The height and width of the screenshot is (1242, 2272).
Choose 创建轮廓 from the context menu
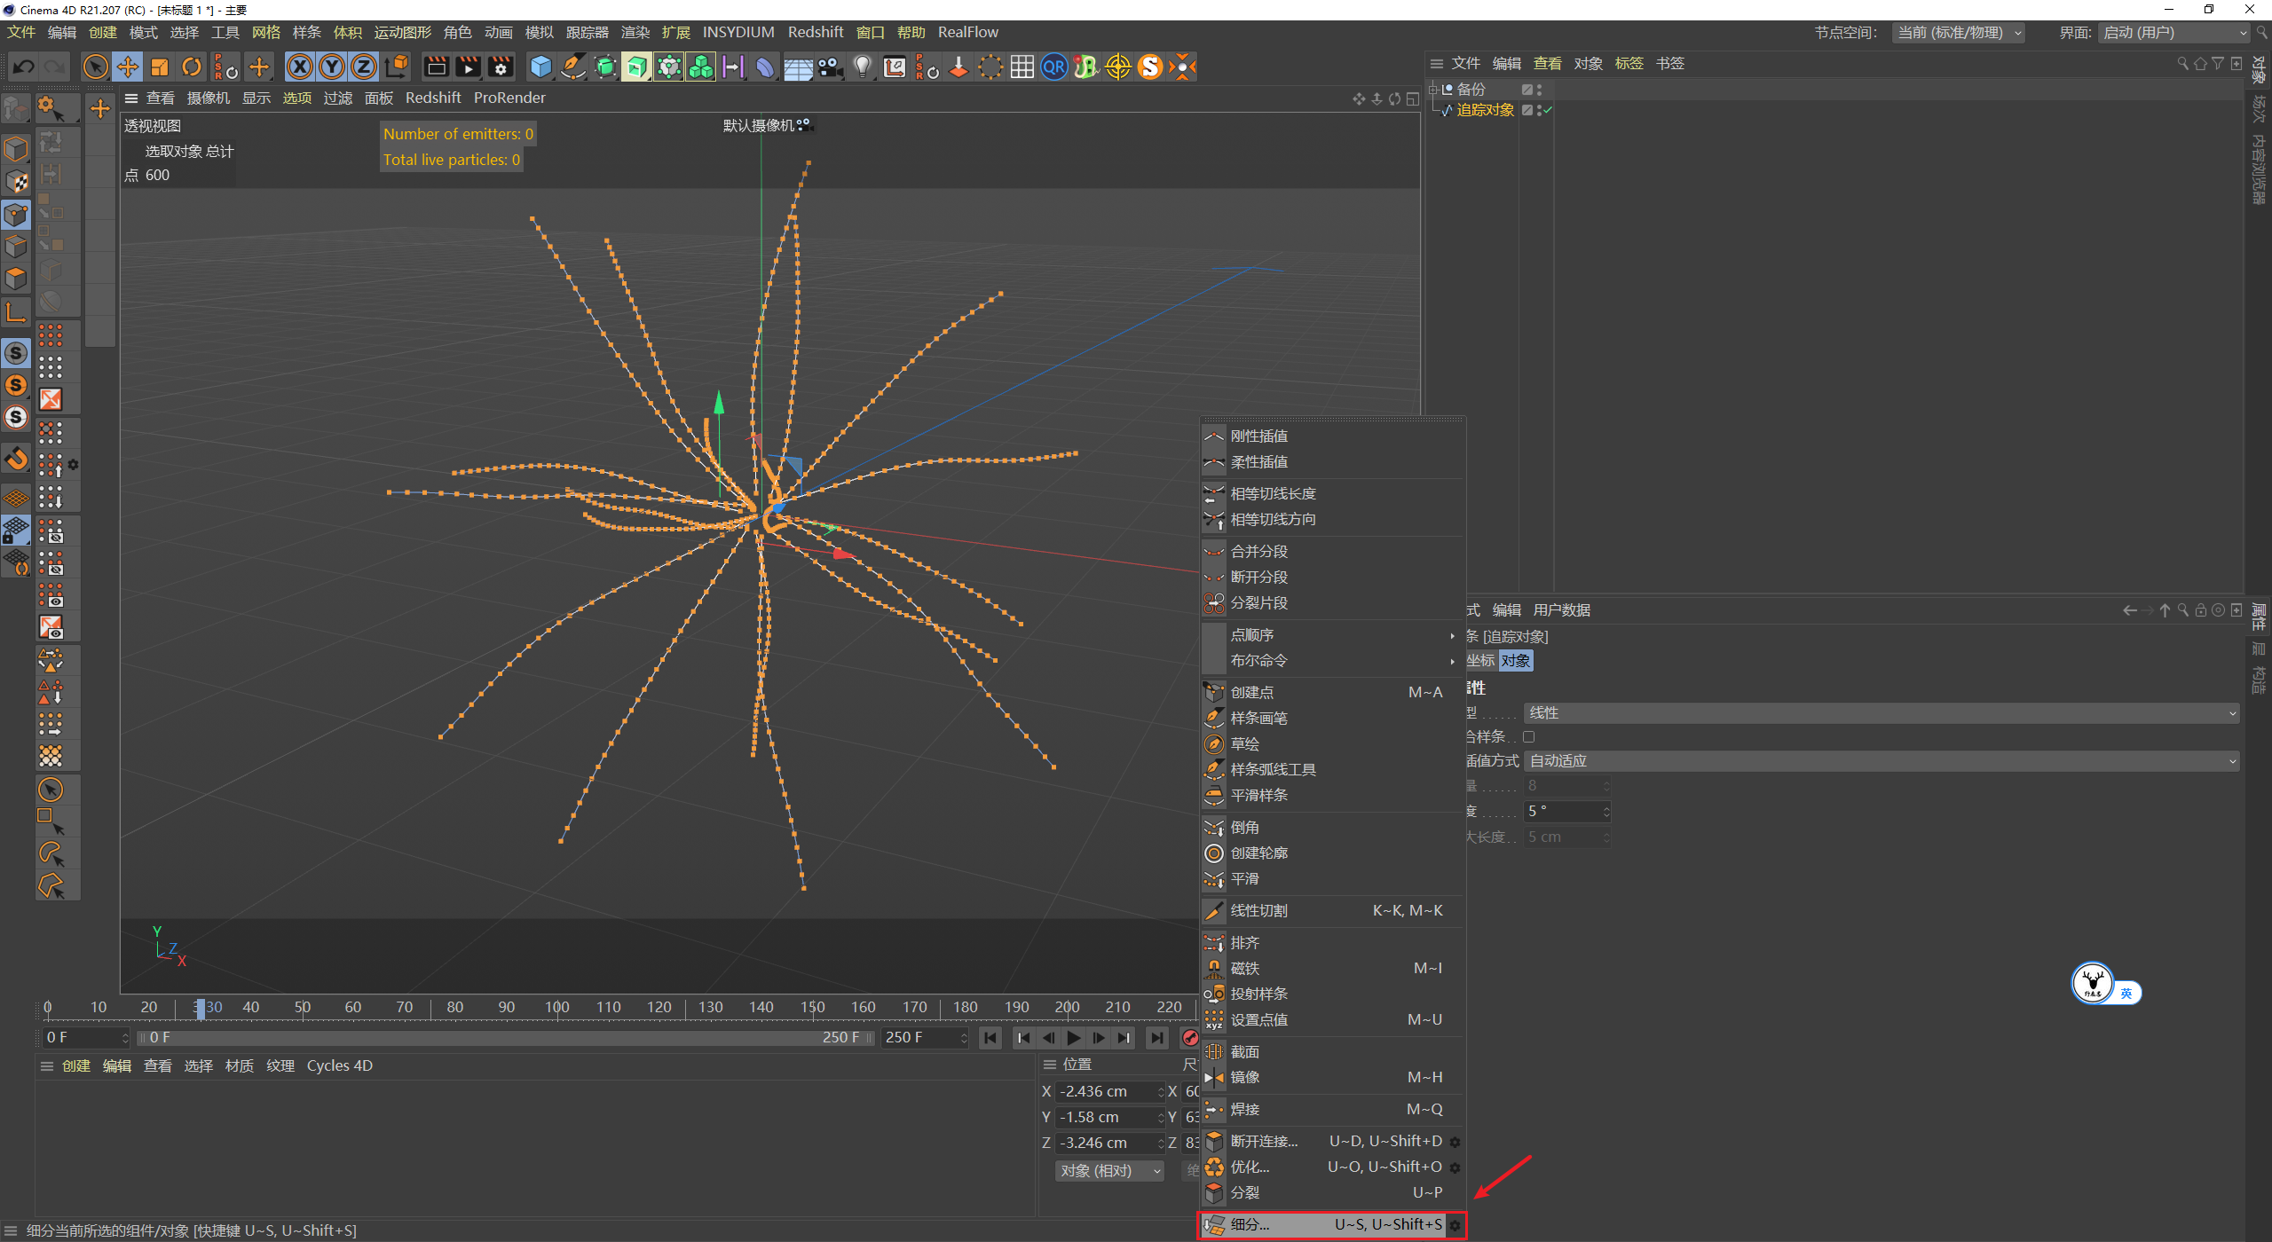pyautogui.click(x=1332, y=853)
